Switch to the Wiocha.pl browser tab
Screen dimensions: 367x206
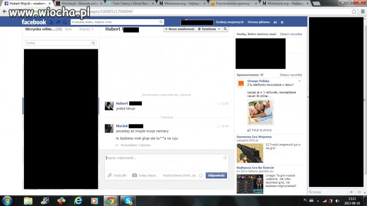click(79, 3)
